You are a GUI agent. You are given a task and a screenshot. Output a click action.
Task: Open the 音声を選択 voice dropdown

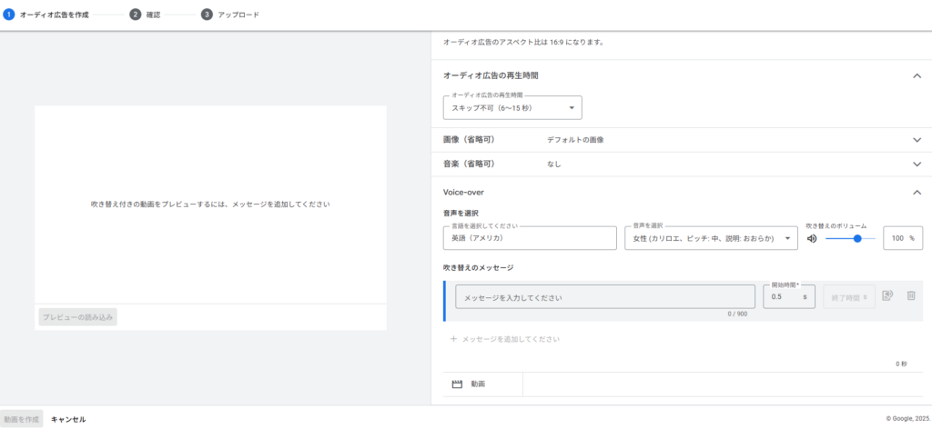[x=711, y=238]
